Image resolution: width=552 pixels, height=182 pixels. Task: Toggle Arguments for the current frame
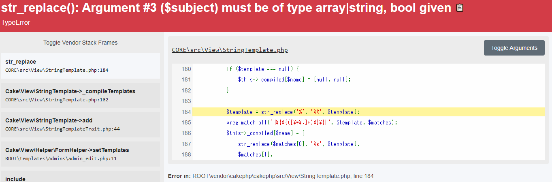pyautogui.click(x=514, y=48)
